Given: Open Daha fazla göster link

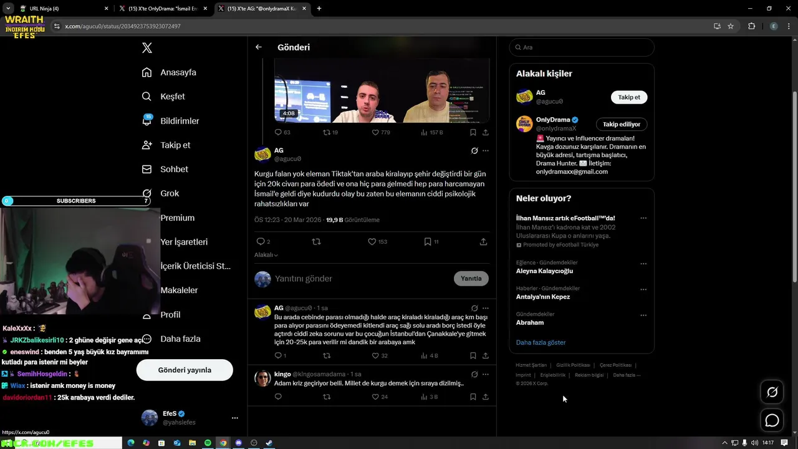Looking at the screenshot, I should tap(541, 342).
